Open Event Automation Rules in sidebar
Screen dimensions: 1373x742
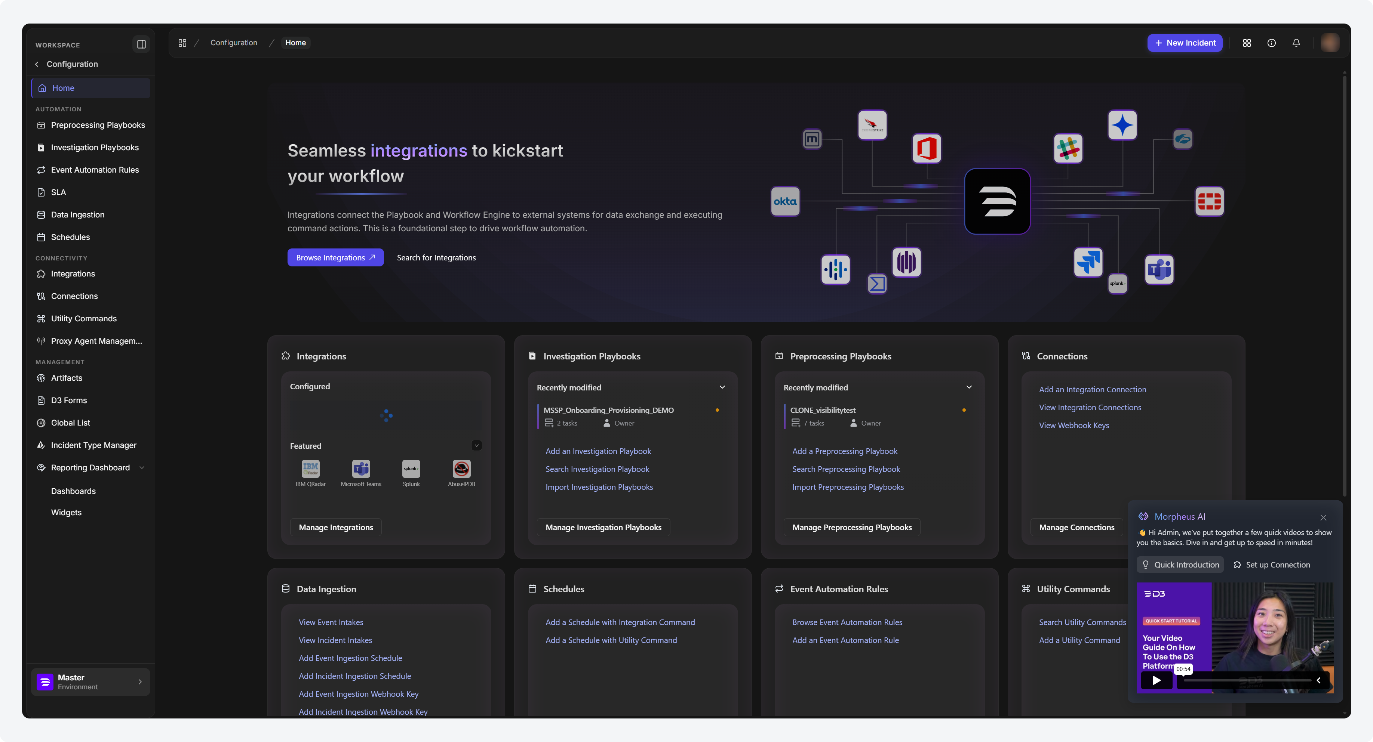90,170
